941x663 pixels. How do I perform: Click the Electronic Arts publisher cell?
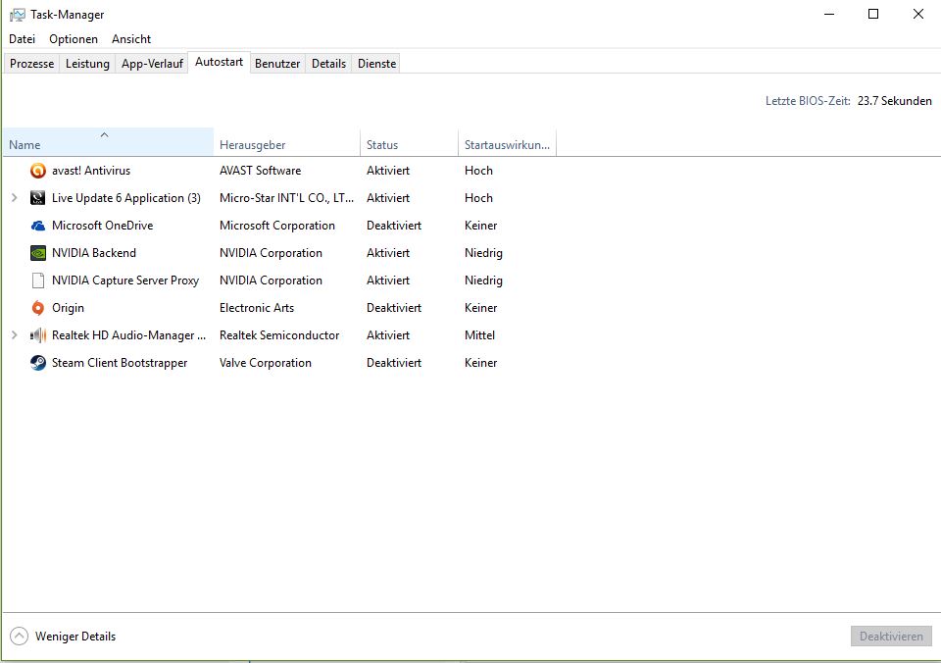coord(257,308)
